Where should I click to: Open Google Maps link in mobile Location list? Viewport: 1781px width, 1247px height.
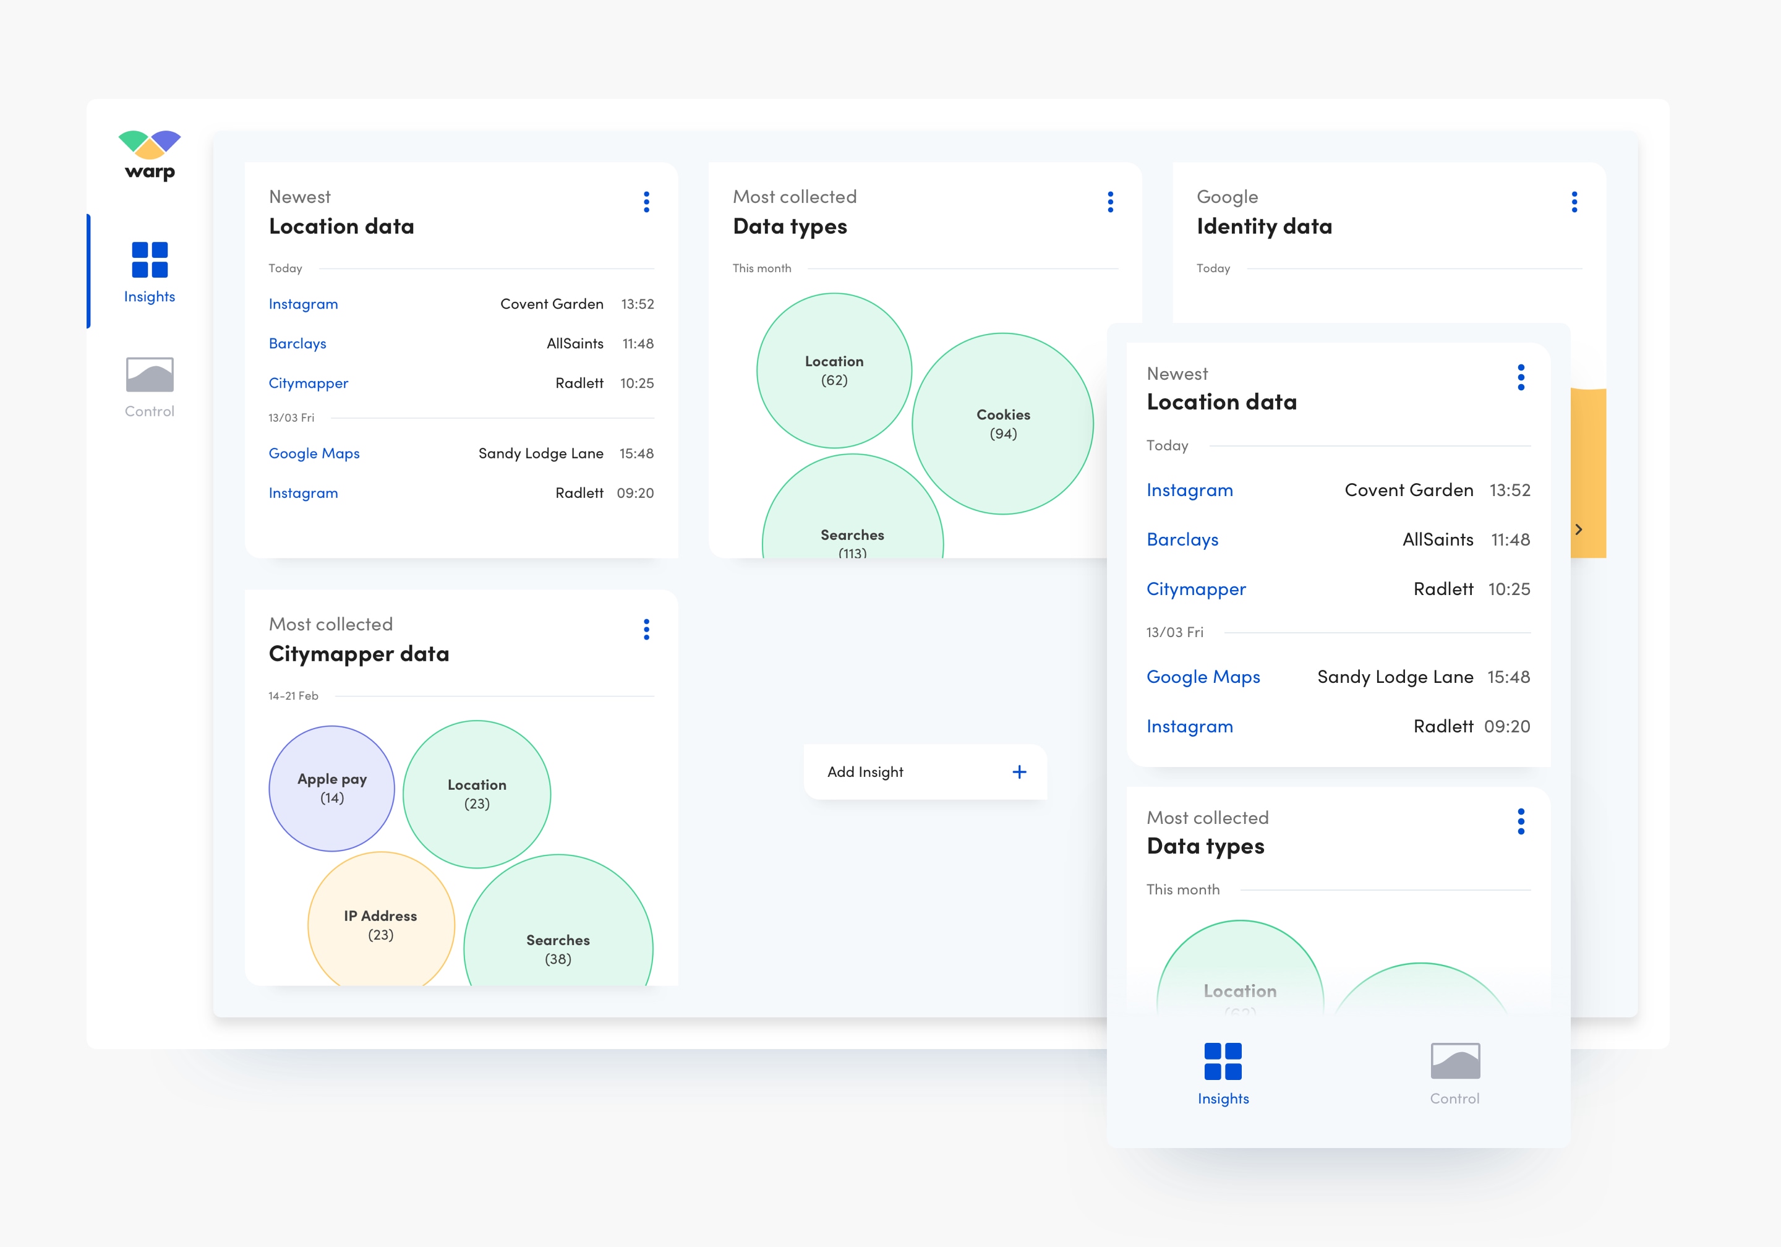pyautogui.click(x=1203, y=677)
